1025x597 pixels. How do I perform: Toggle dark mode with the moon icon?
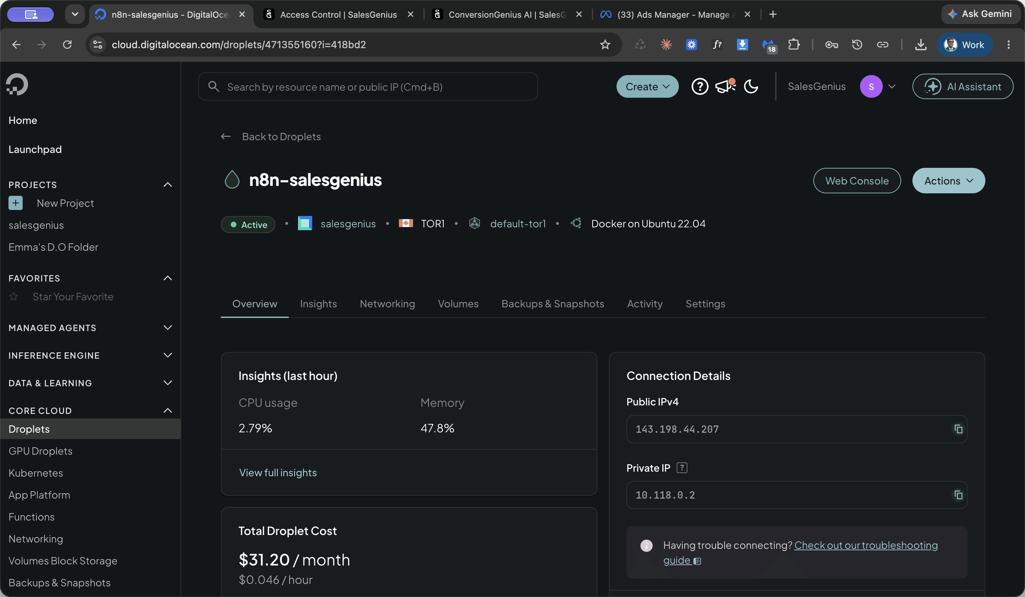751,87
